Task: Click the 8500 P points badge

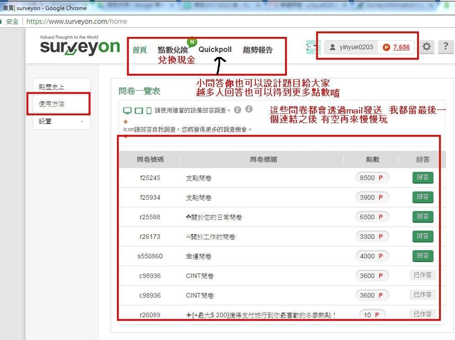Action: [x=372, y=178]
